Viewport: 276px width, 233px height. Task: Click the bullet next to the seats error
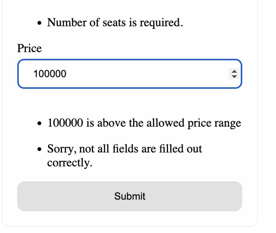pyautogui.click(x=40, y=22)
